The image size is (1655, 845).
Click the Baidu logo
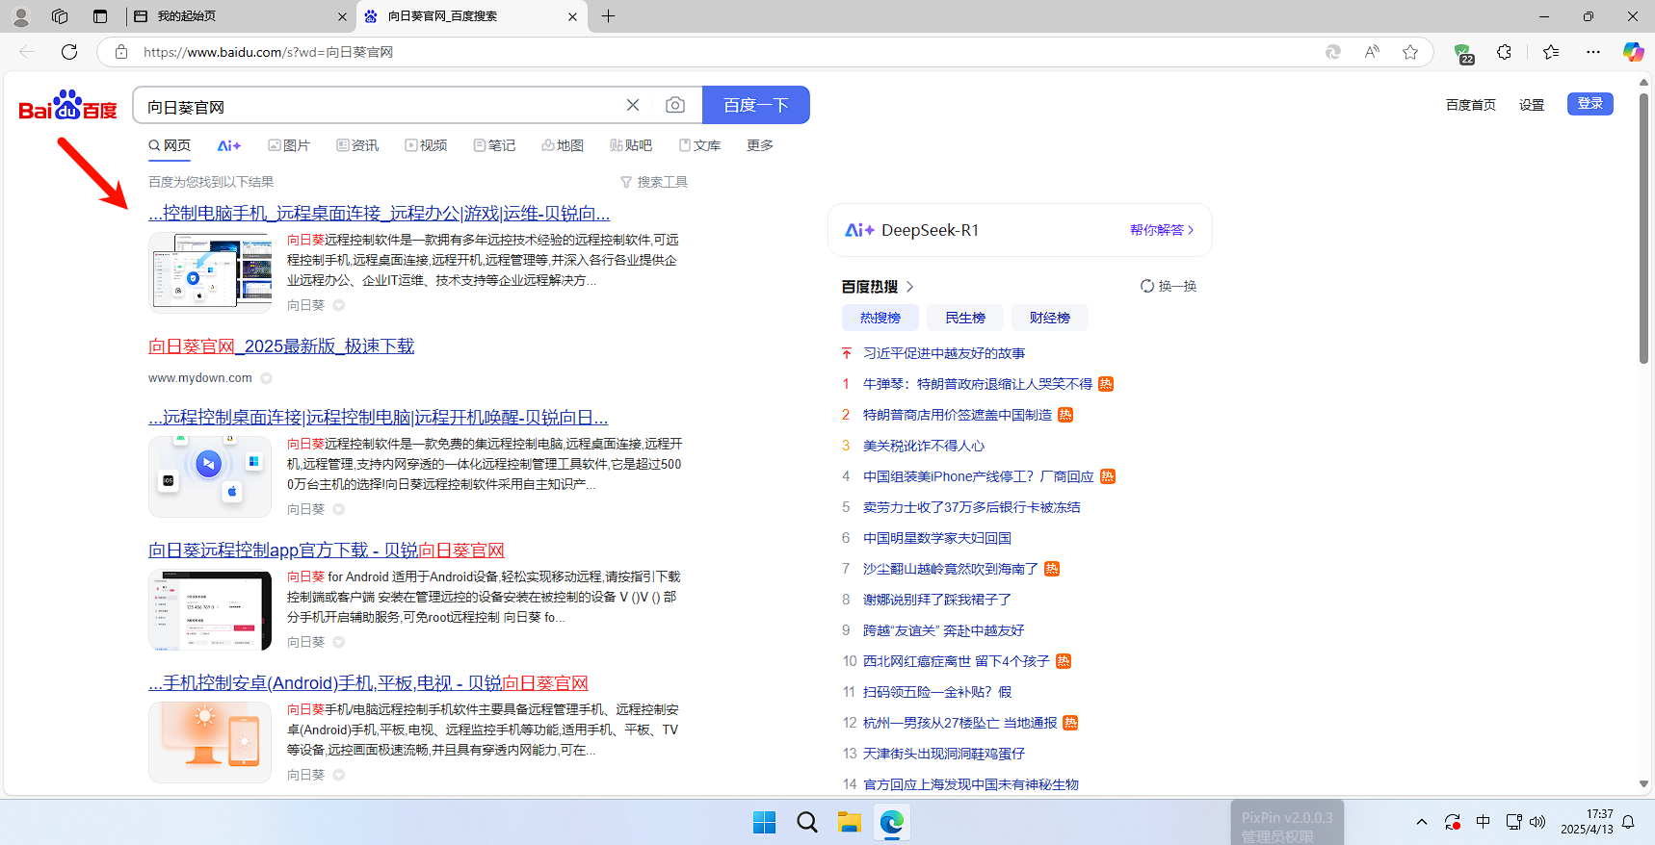[x=67, y=105]
